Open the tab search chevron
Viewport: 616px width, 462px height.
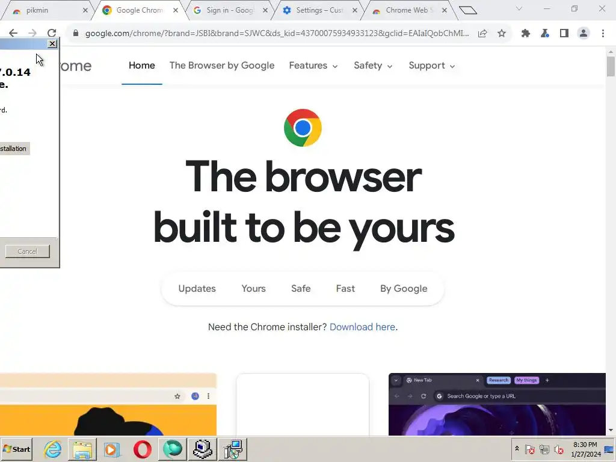[519, 8]
